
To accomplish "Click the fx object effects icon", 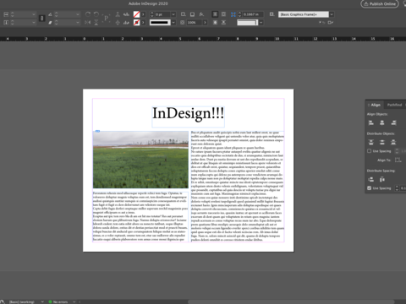I will pyautogui.click(x=201, y=14).
